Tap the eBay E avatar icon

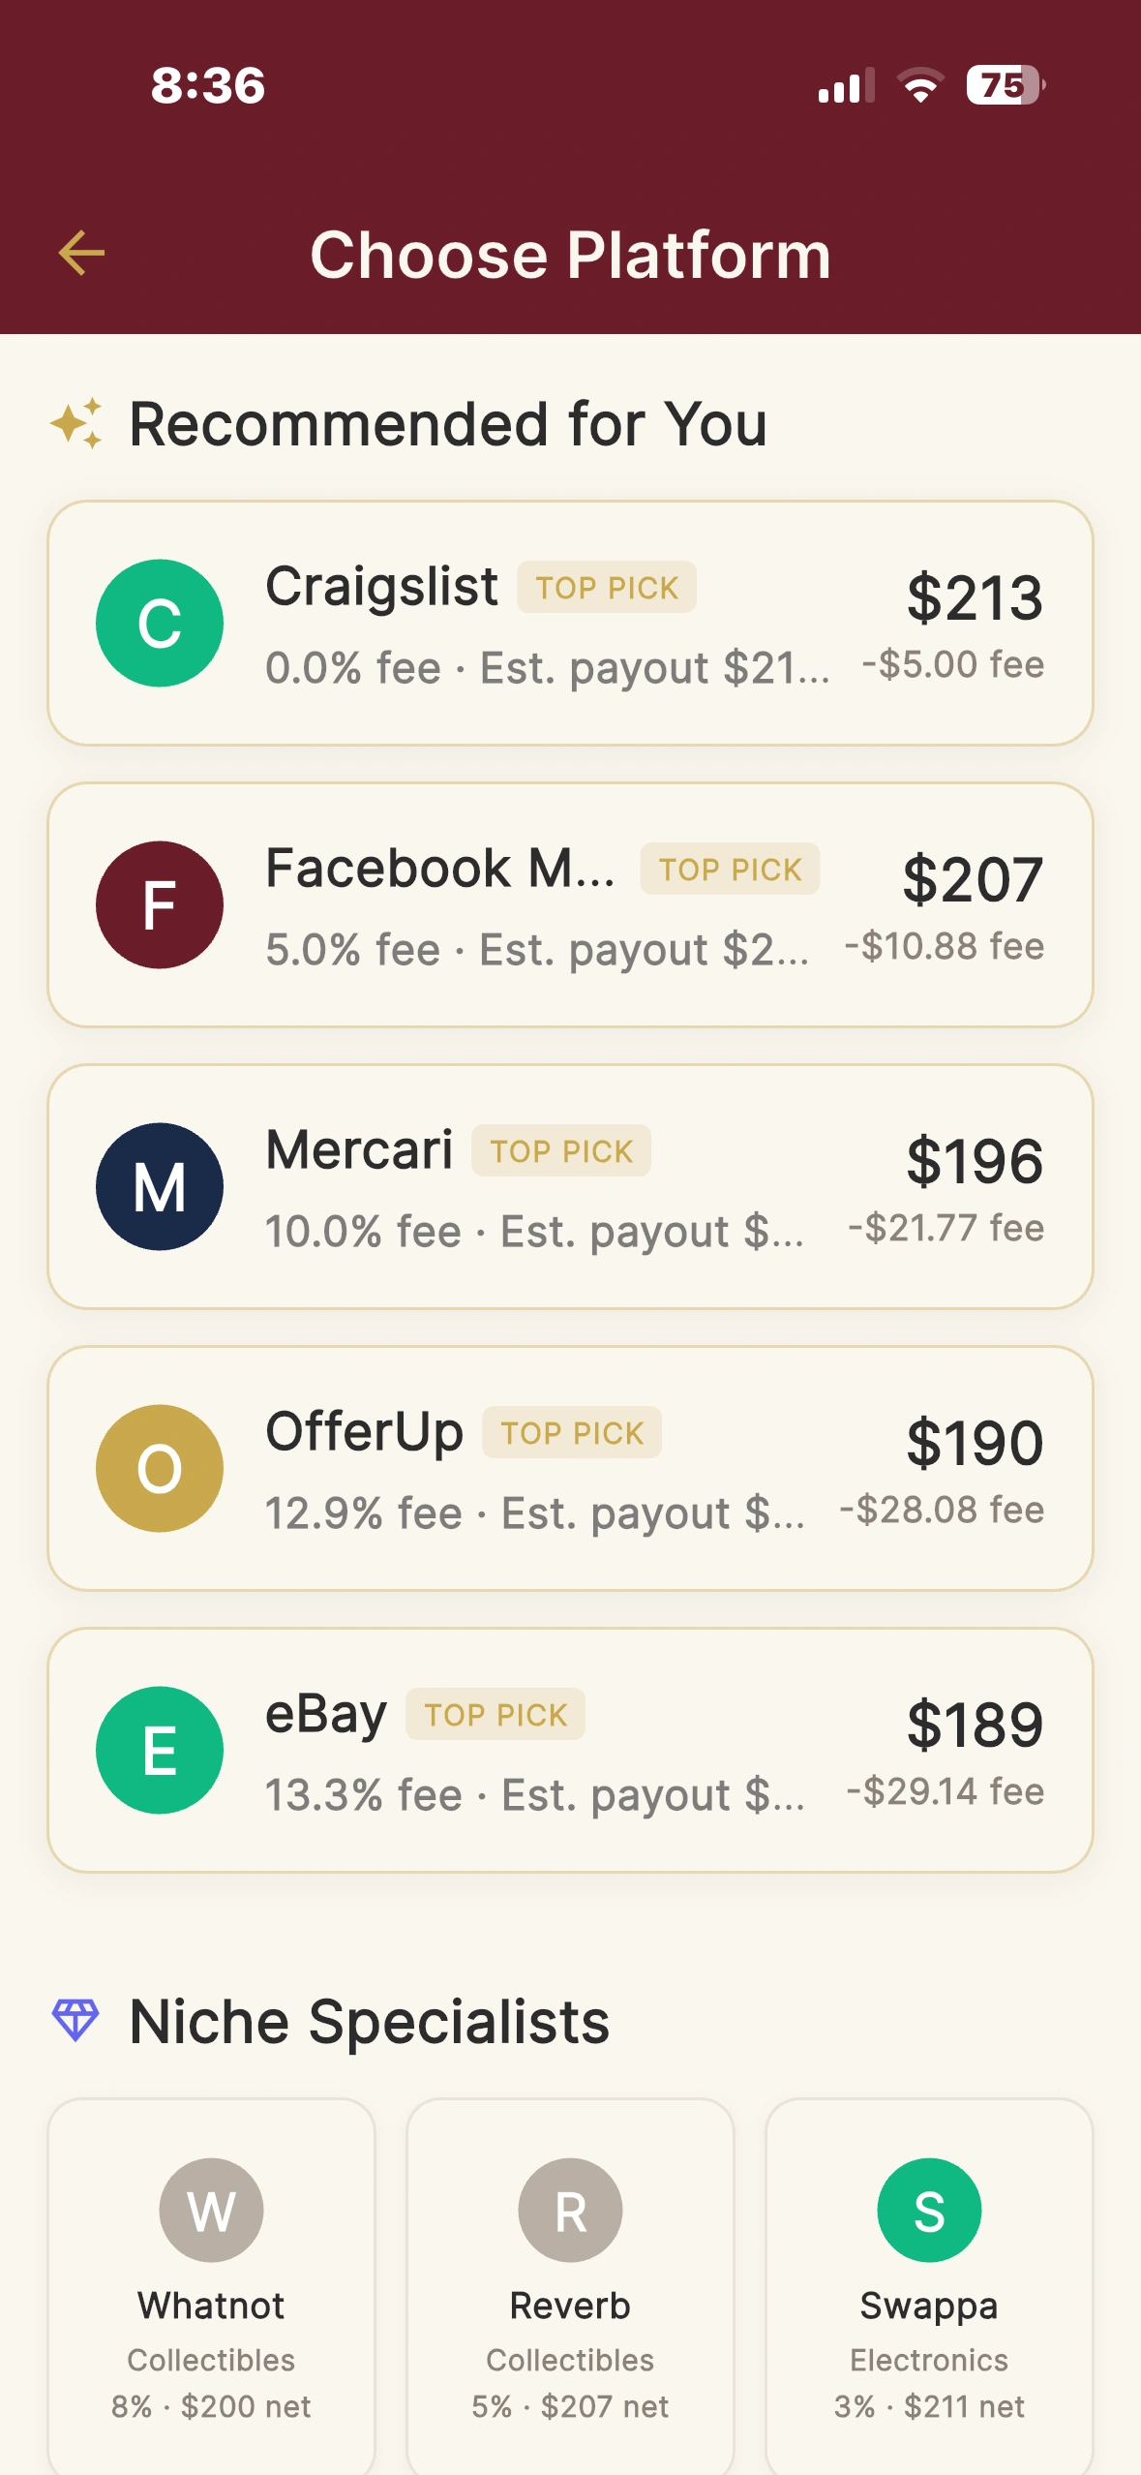point(160,1750)
